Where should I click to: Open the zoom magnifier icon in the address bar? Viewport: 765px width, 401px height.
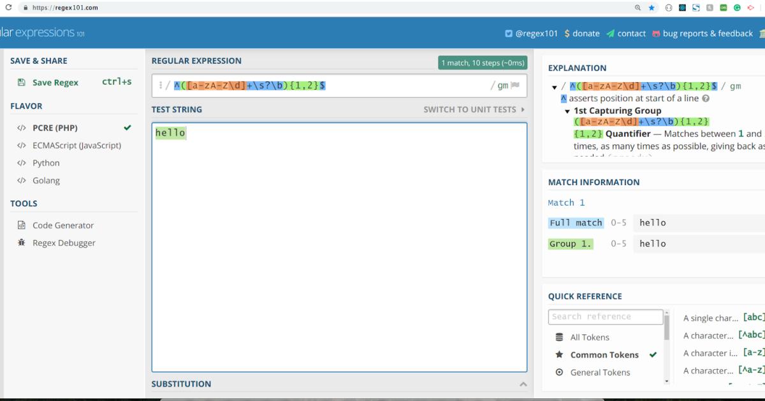point(638,8)
